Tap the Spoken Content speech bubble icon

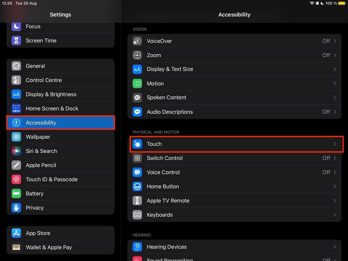point(137,98)
